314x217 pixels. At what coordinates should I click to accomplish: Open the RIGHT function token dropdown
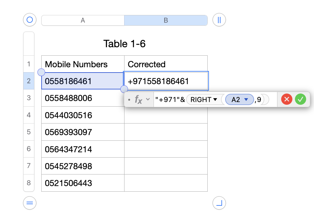[x=215, y=99]
